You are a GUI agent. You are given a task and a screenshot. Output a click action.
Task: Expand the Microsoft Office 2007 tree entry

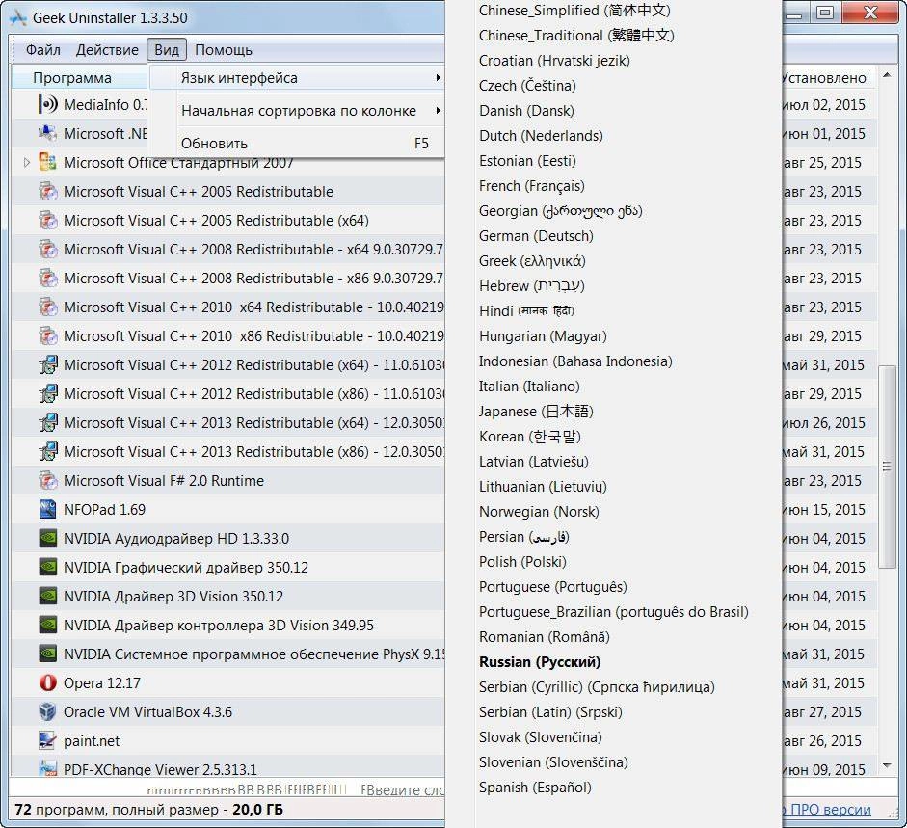point(27,163)
